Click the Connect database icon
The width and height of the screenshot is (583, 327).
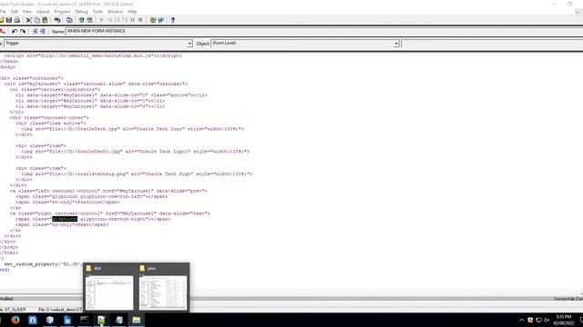(81, 20)
